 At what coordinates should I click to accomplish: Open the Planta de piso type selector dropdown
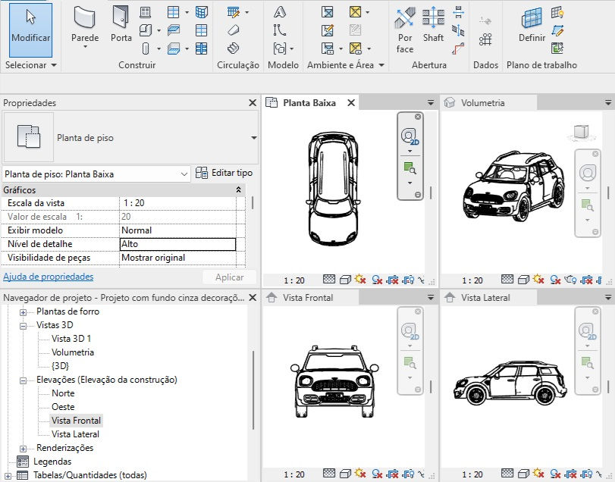254,137
